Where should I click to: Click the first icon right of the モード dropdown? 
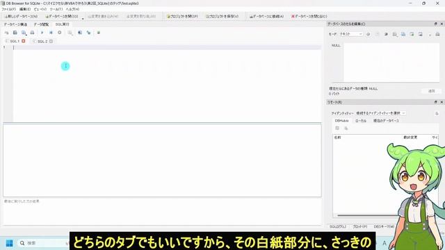click(368, 34)
